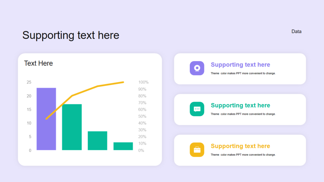This screenshot has height=182, width=324.
Task: Click the yellow 'Supporting text here' heading
Action: click(240, 146)
